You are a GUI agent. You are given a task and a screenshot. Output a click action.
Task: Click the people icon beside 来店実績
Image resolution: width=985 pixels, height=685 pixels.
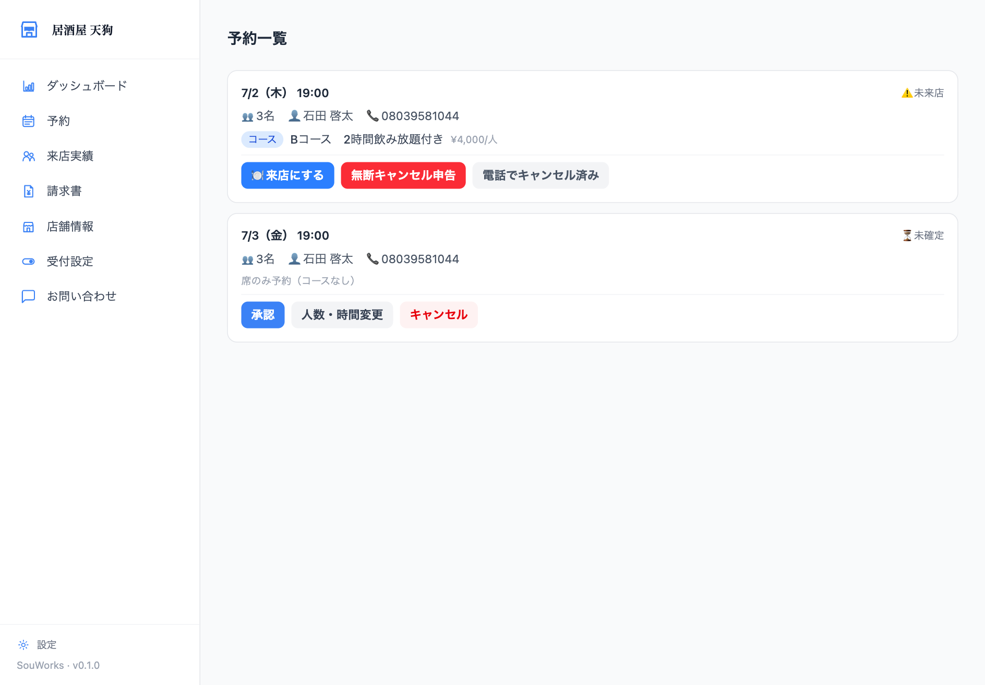(x=29, y=156)
